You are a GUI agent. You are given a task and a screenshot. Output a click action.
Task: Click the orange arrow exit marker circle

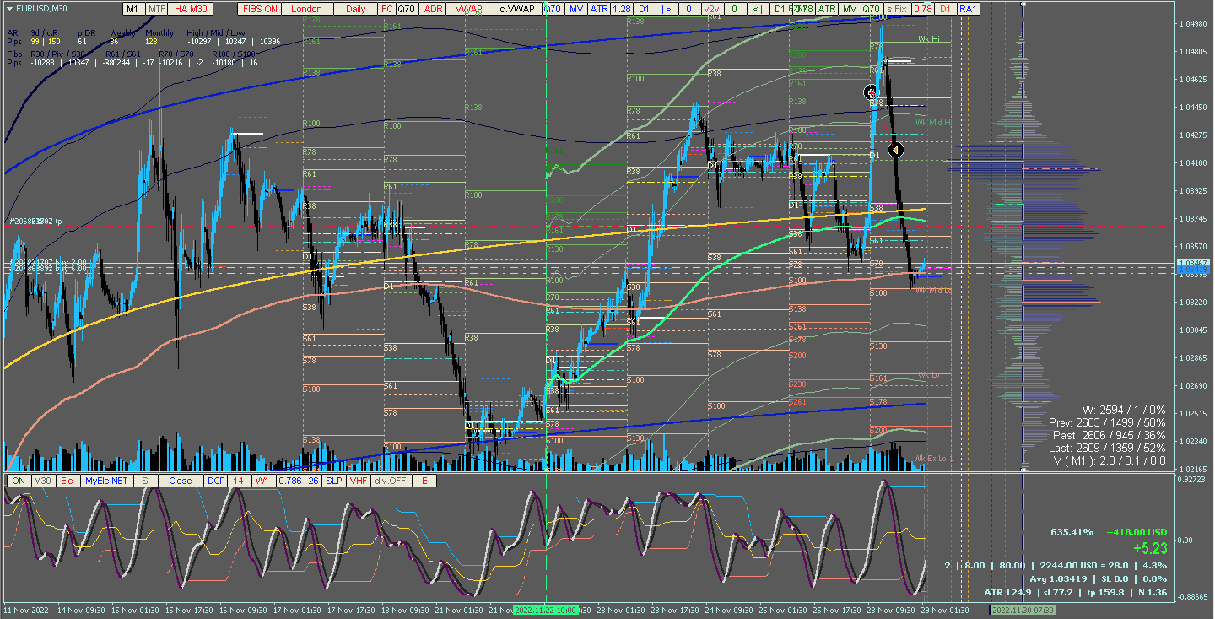(x=895, y=150)
